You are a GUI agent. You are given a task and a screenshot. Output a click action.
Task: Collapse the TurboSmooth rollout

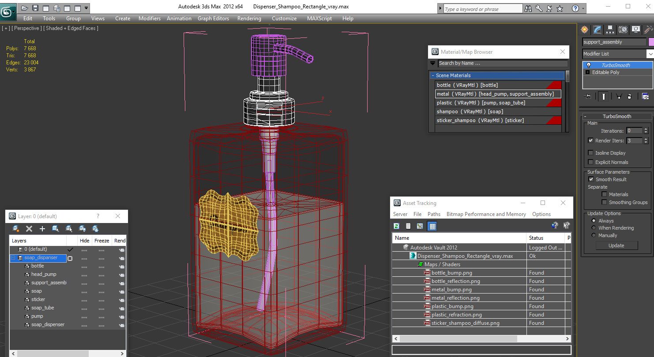coord(617,116)
